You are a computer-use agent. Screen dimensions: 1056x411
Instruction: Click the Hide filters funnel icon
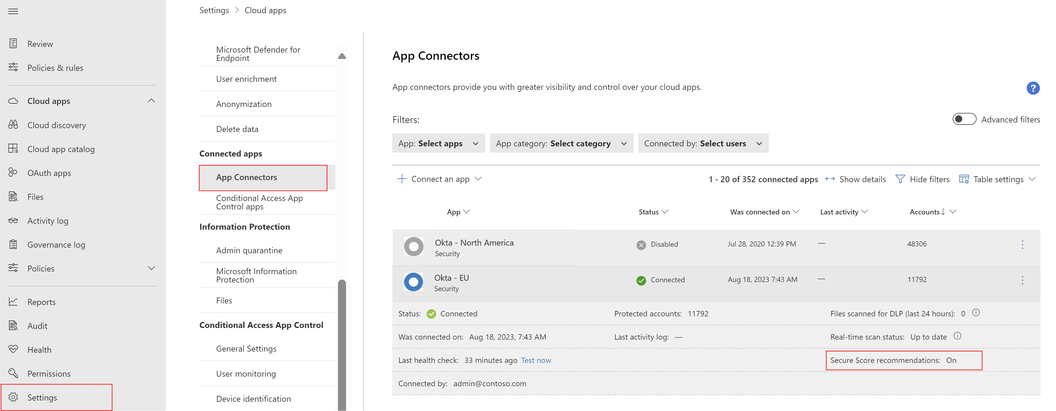click(900, 179)
